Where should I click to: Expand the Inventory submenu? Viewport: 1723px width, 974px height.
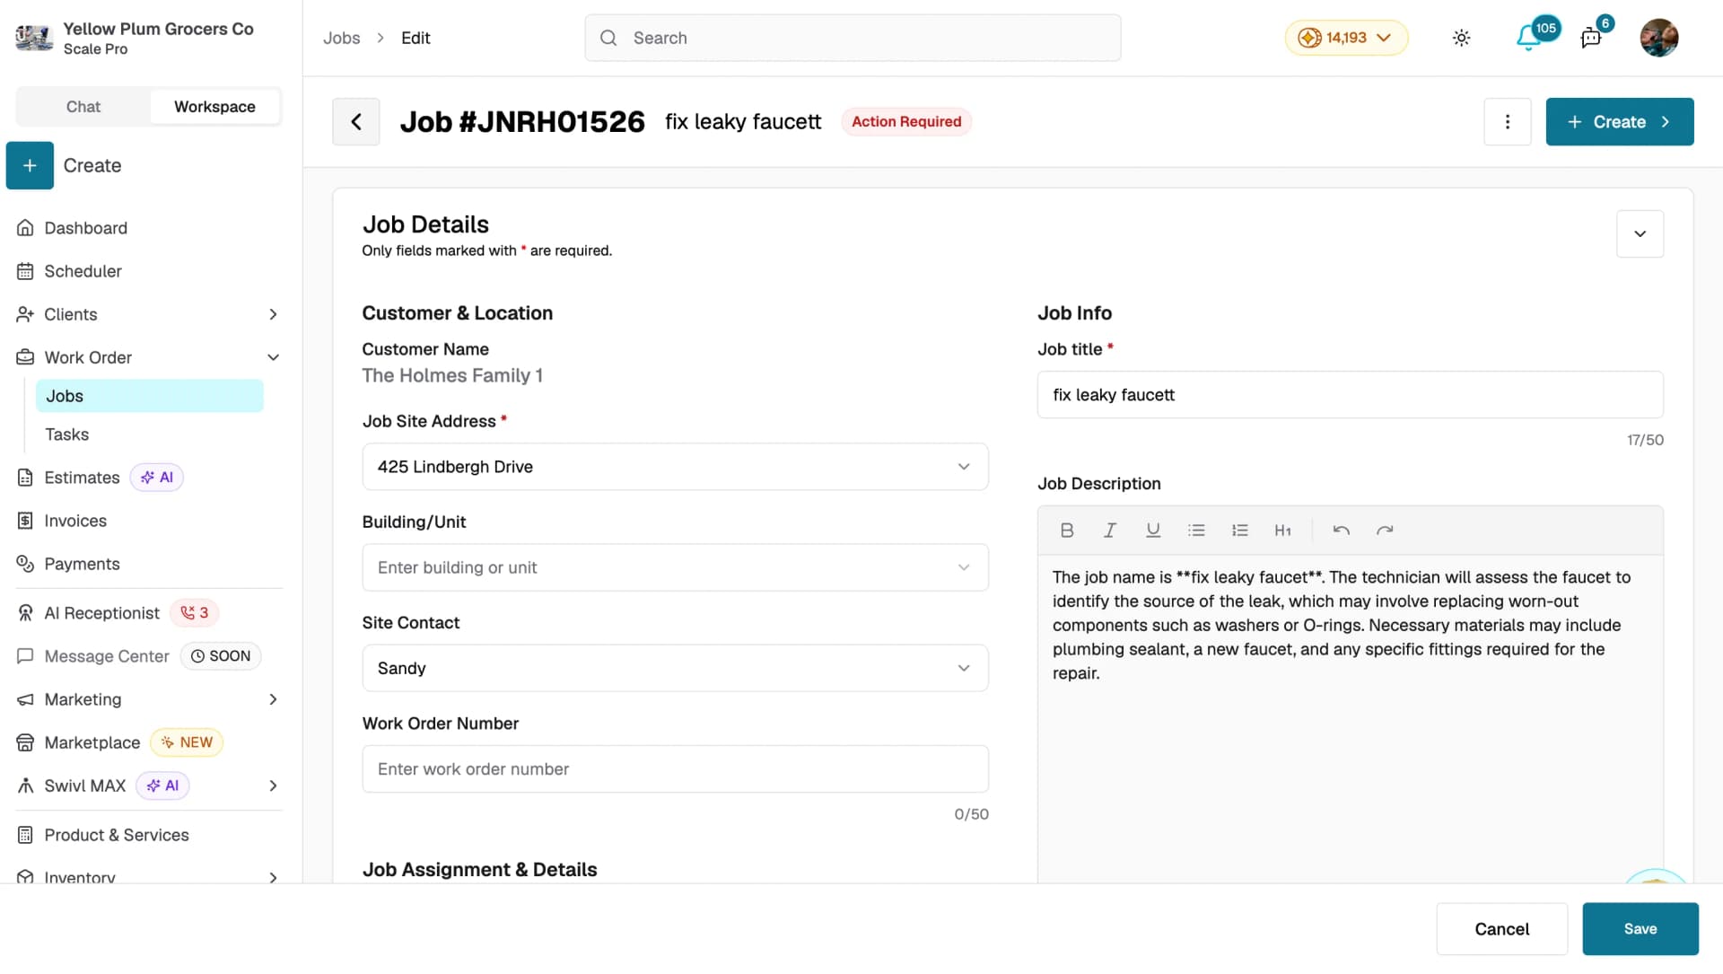coord(273,877)
